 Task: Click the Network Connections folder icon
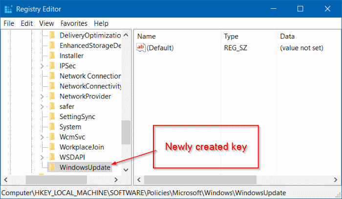click(52, 76)
